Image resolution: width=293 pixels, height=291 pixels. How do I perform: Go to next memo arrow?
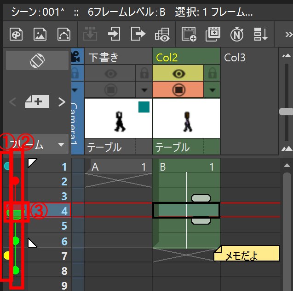62,102
